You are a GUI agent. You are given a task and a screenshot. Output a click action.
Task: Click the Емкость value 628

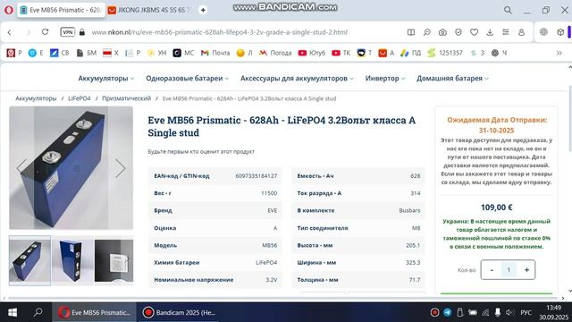pyautogui.click(x=415, y=176)
